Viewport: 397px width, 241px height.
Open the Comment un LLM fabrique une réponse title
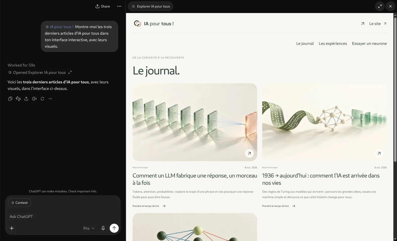[x=195, y=179]
